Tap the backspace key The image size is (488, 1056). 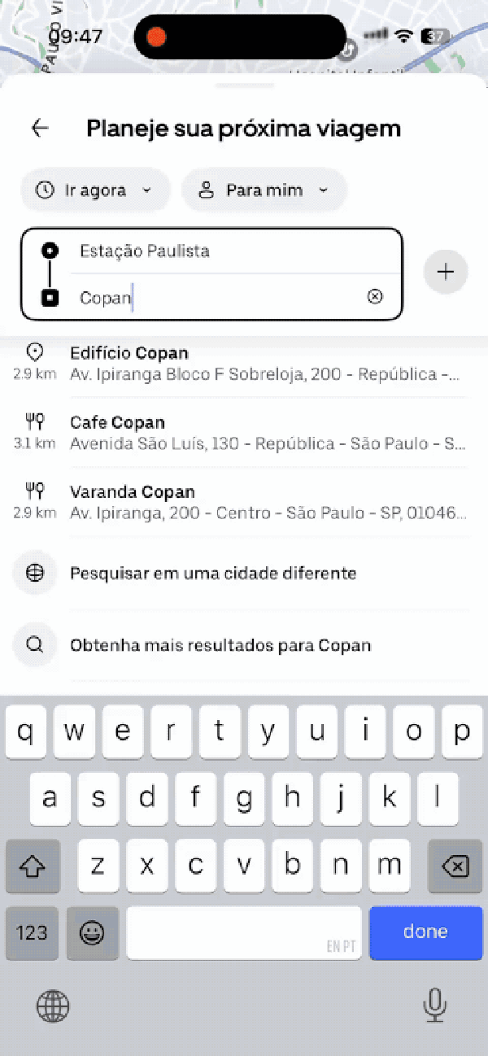tap(455, 866)
